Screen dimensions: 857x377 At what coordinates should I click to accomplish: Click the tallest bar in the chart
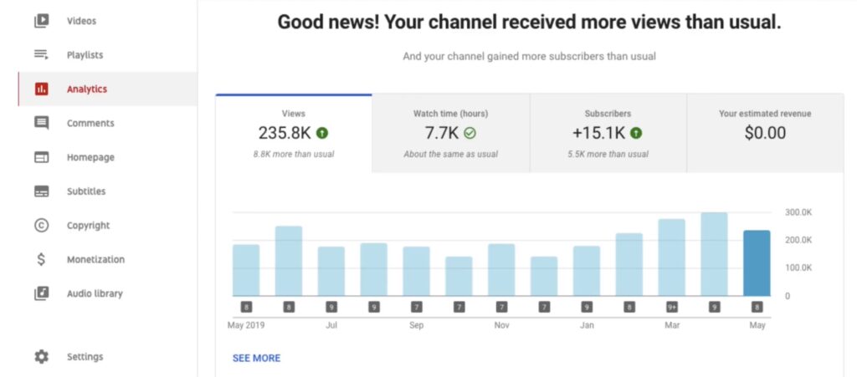(x=714, y=253)
